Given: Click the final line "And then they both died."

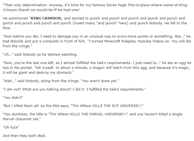Looking at the screenshot, I should point(24,136).
